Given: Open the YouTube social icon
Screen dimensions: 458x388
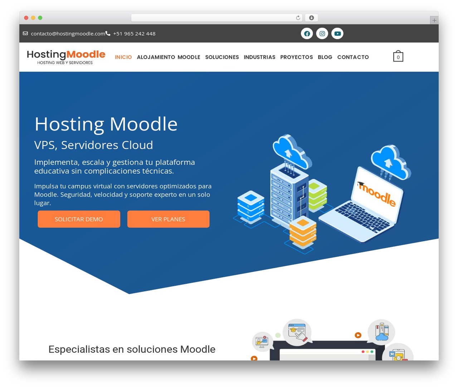Looking at the screenshot, I should click(x=337, y=34).
